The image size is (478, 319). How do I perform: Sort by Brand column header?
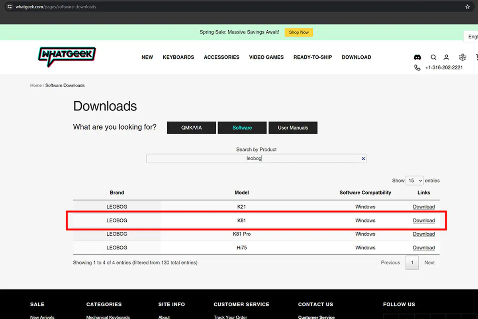pos(117,193)
